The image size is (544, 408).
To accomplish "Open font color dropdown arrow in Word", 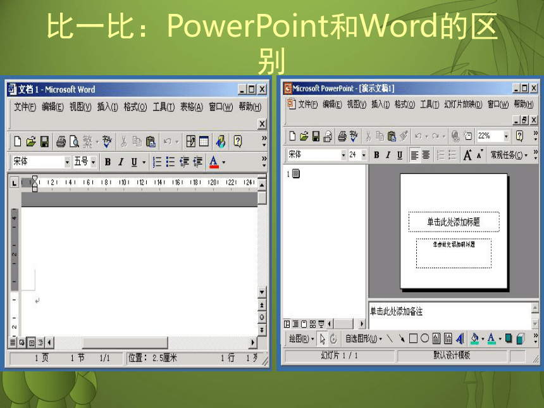I will pyautogui.click(x=224, y=162).
